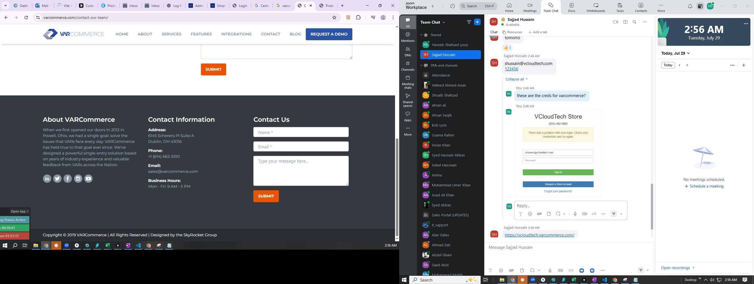This screenshot has width=754, height=284.
Task: Click the filter icon beside Team Chat
Action: [x=468, y=22]
